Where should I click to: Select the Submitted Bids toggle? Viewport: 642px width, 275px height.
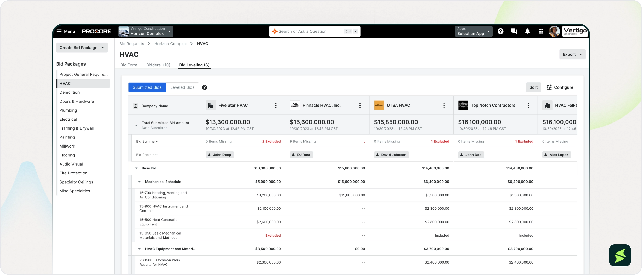click(147, 87)
